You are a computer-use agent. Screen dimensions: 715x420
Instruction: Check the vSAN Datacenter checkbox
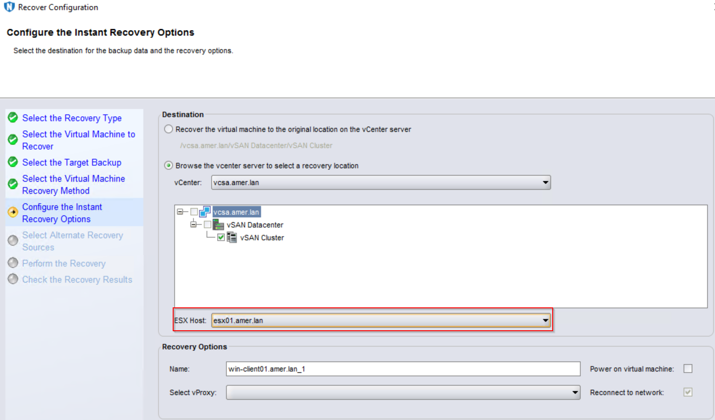click(x=208, y=224)
